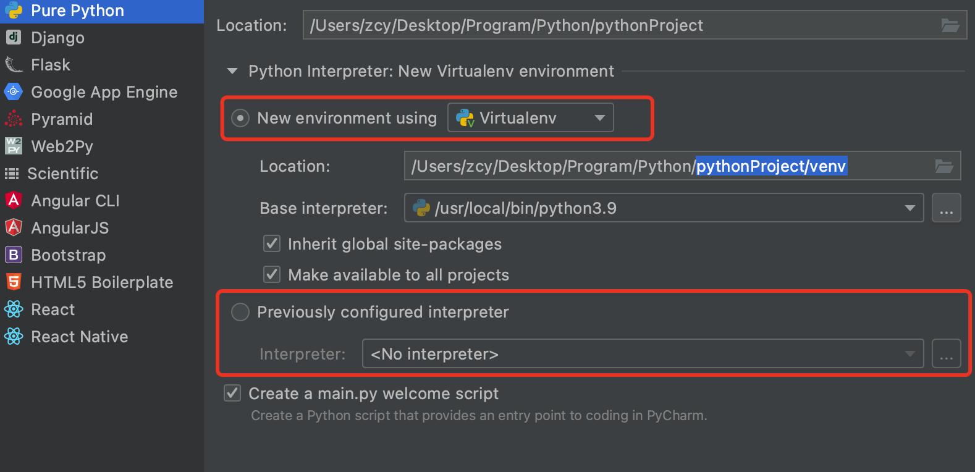
Task: Toggle Inherit global site-packages checkbox
Action: coord(272,243)
